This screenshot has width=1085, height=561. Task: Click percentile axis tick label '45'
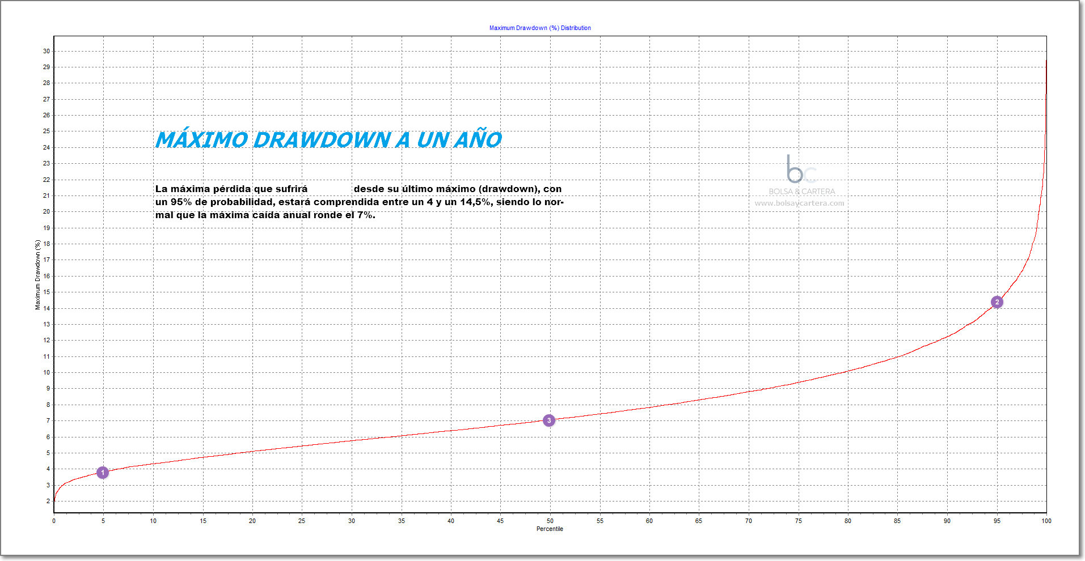(500, 521)
